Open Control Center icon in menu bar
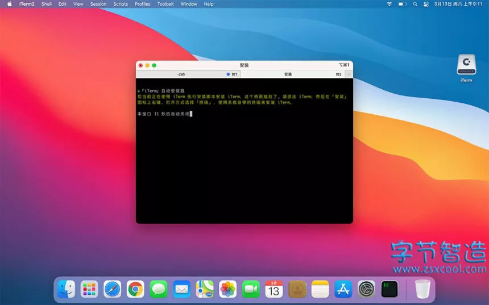Viewport: 489px width, 305px height. tap(426, 4)
